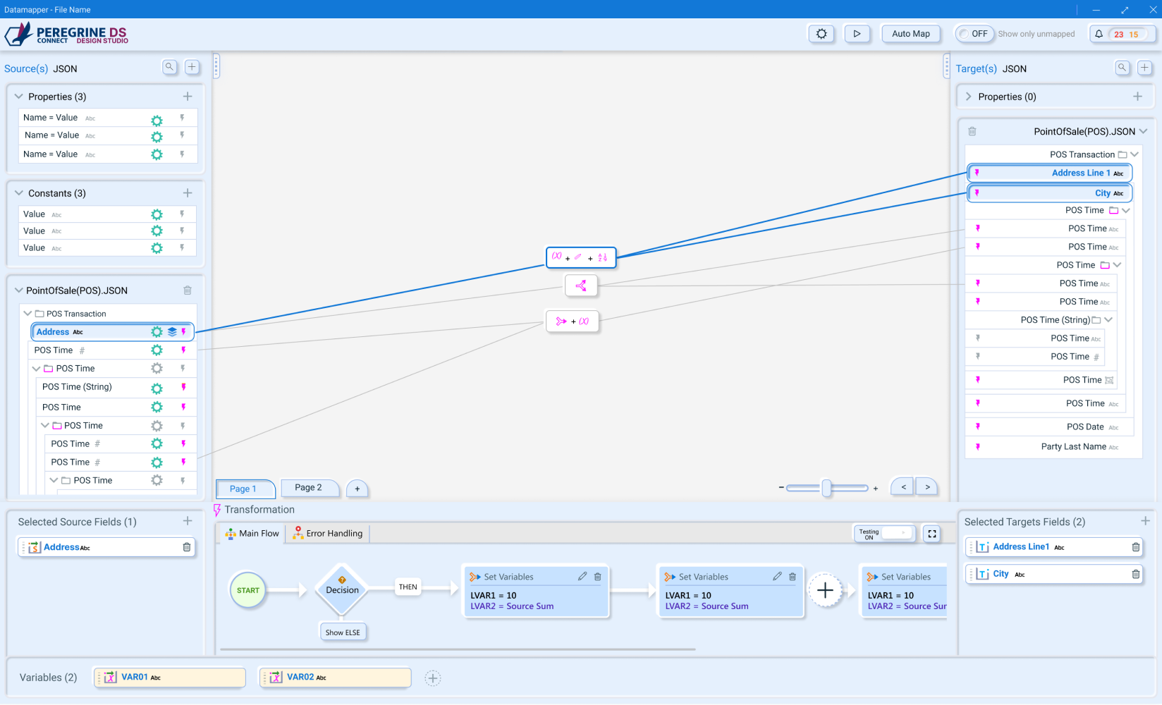This screenshot has height=705, width=1162.
Task: Add a new target with plus button
Action: (1144, 68)
